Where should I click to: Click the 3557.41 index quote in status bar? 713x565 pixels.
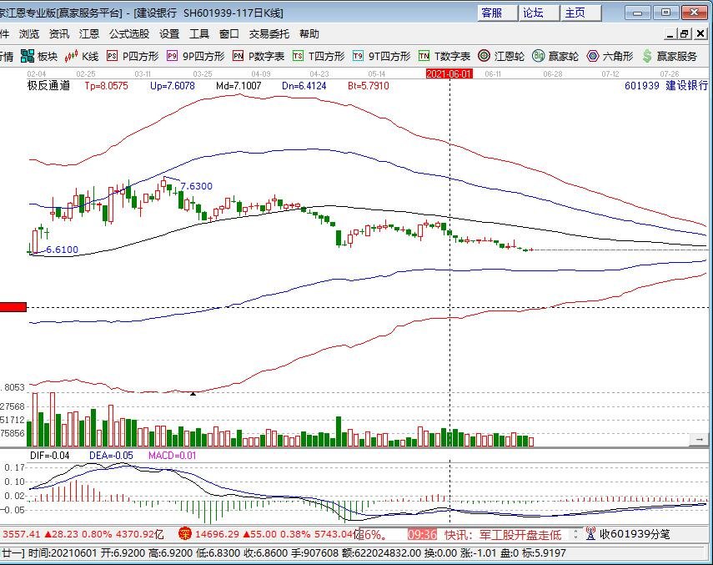coord(21,534)
